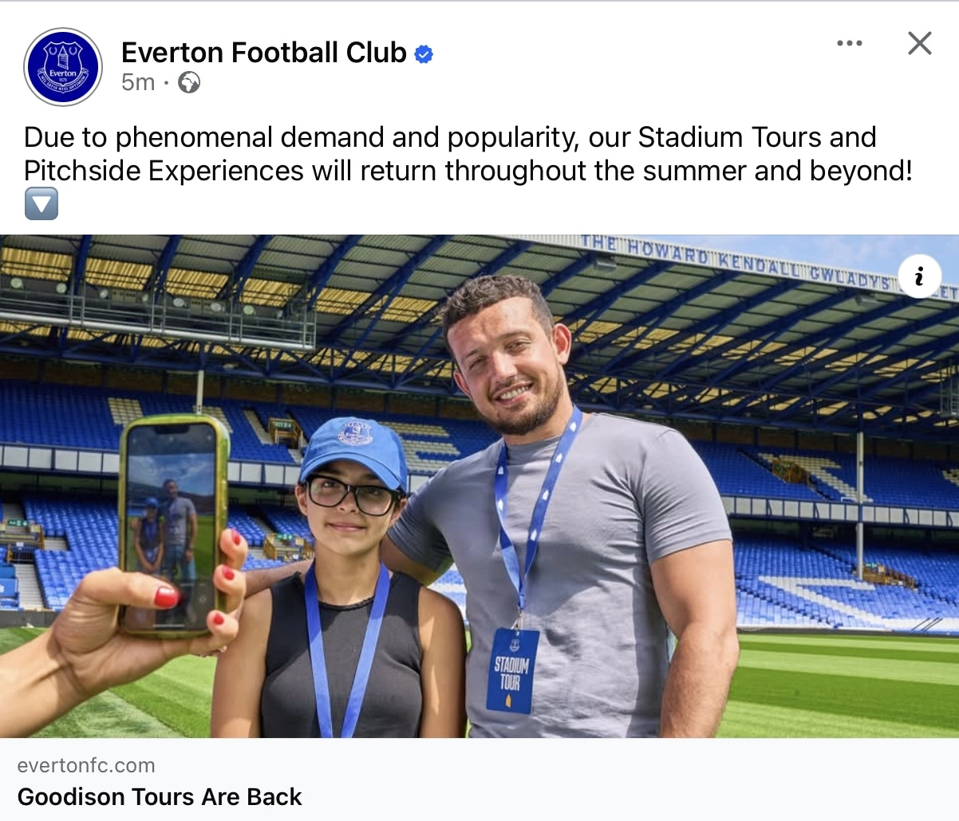Click the blue Everton cap in the photo
The width and height of the screenshot is (959, 821).
click(355, 450)
